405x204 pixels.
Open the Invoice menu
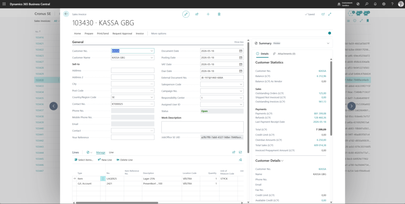140,34
